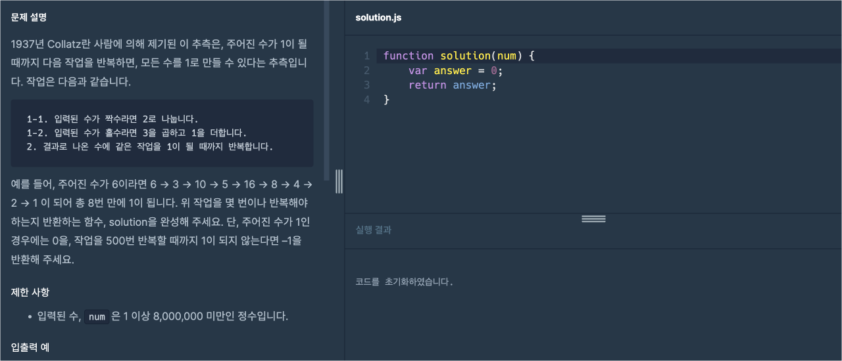842x361 pixels.
Task: Click the 'num' inline code badge
Action: (97, 317)
